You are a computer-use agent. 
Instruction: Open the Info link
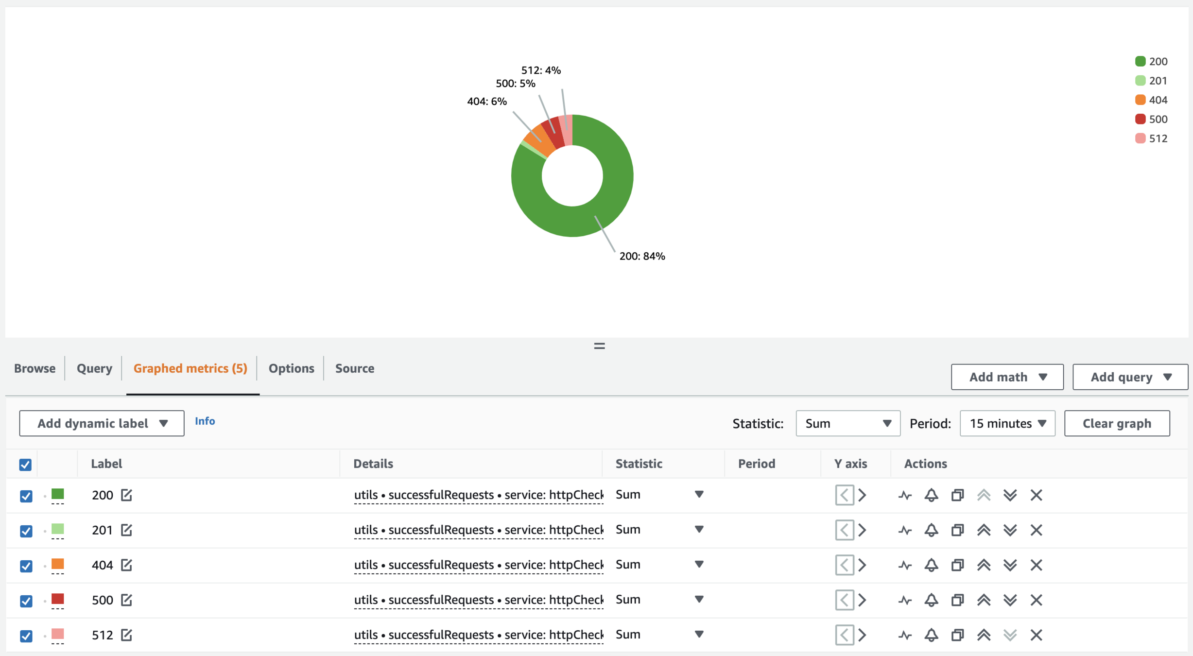(x=205, y=421)
